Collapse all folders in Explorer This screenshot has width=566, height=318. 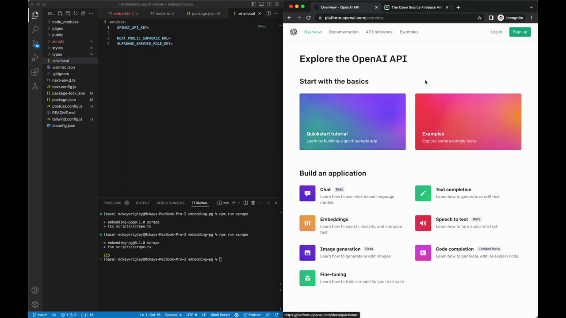coord(83,13)
